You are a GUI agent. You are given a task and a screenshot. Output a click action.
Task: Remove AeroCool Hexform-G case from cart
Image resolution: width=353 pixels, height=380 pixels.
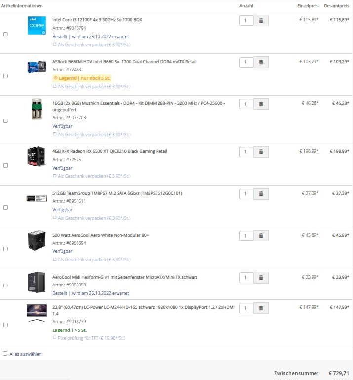pyautogui.click(x=261, y=278)
